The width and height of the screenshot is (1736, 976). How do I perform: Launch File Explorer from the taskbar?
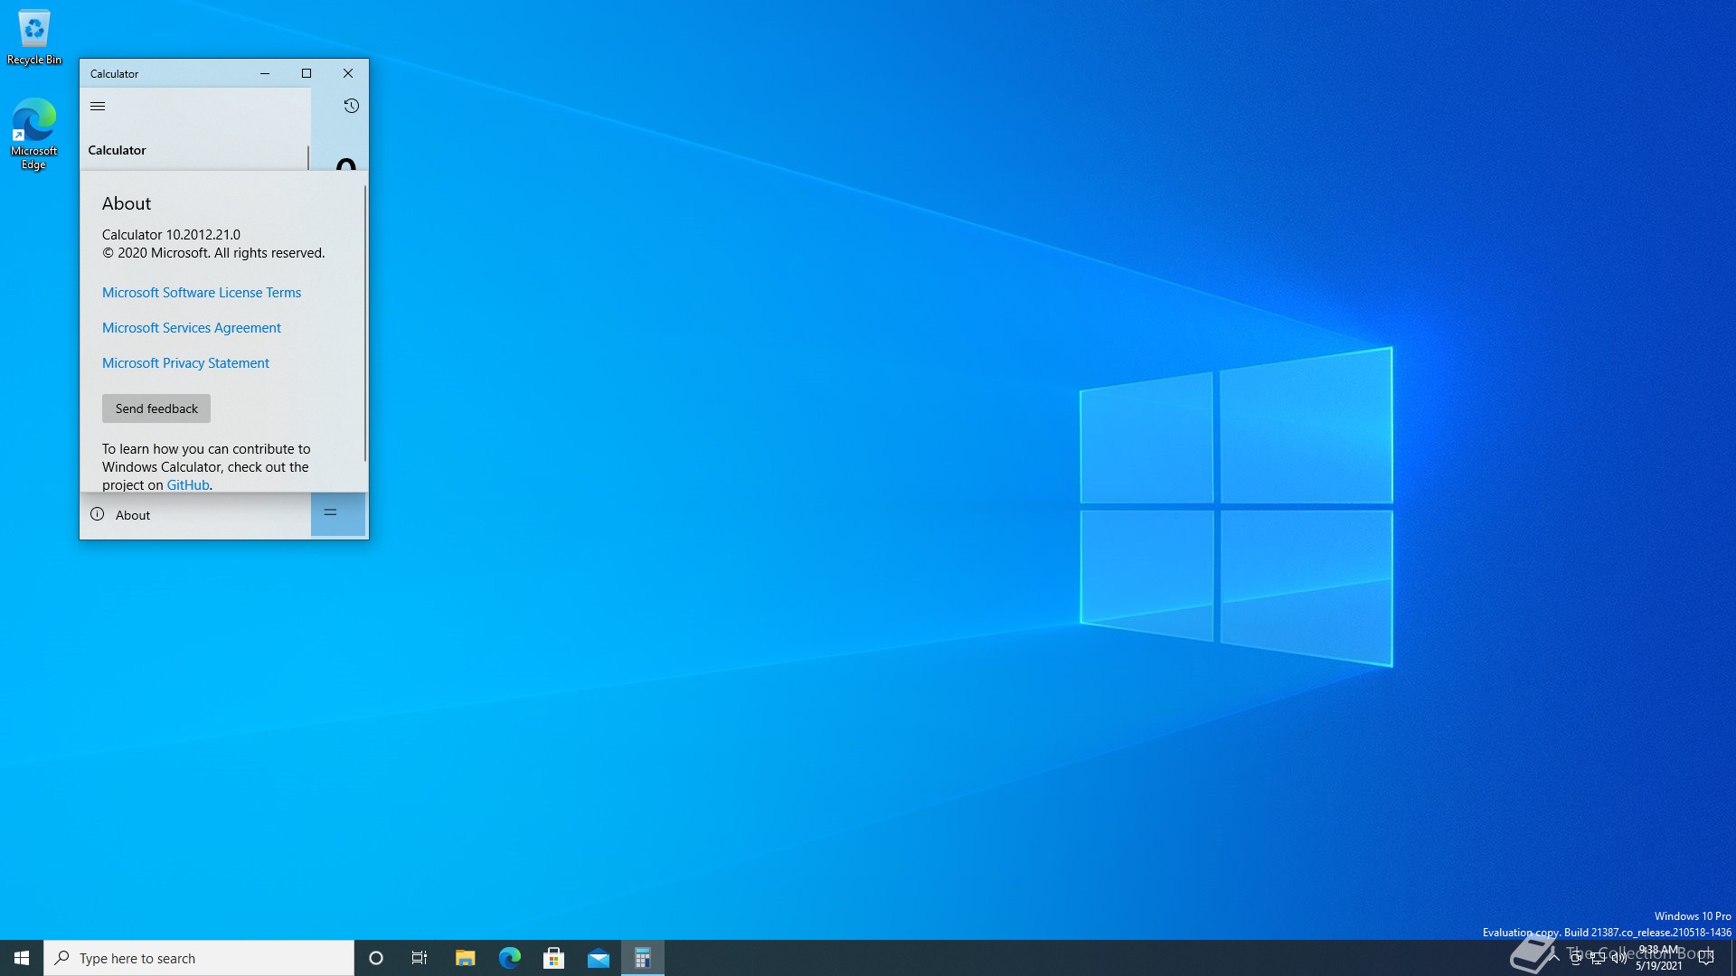click(x=465, y=958)
